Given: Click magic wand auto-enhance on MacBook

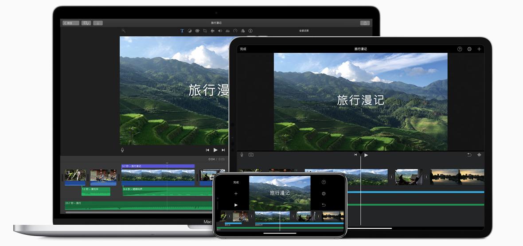Looking at the screenshot, I should (123, 31).
